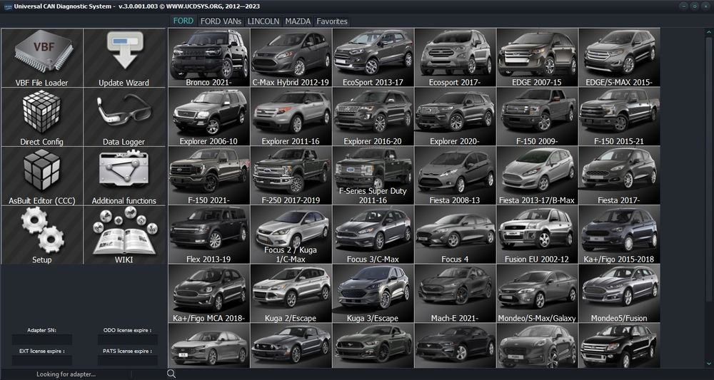Open the Data Logger glasses tool

point(124,117)
